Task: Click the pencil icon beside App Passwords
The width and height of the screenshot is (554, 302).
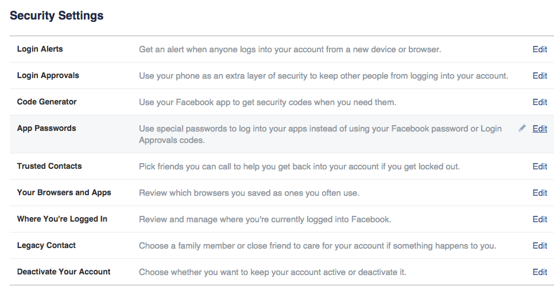Action: pyautogui.click(x=522, y=128)
